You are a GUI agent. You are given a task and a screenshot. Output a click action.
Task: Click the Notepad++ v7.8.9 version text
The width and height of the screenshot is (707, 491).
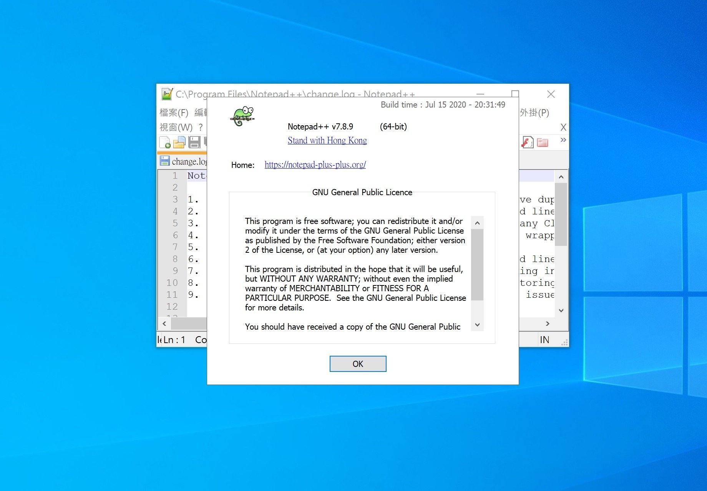pos(320,126)
